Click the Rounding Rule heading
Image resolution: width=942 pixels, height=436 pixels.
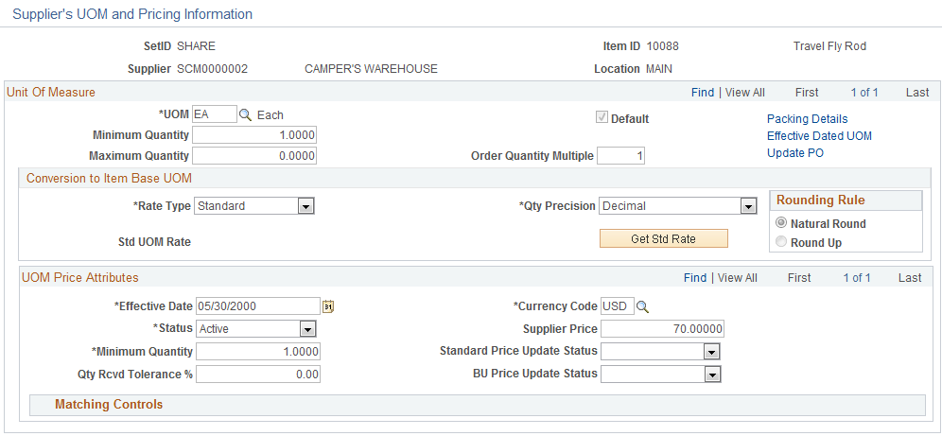[821, 200]
